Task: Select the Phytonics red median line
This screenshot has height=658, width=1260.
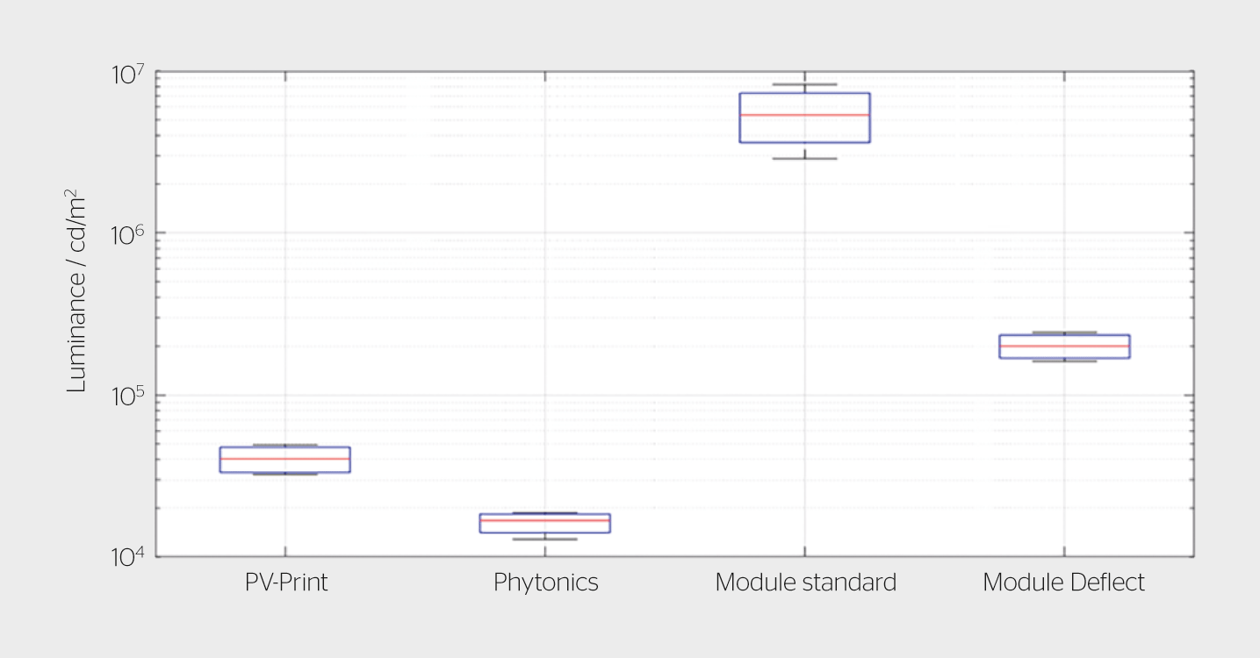Action: 545,520
